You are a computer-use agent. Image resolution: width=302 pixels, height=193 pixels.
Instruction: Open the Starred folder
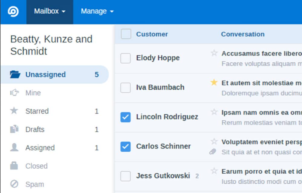[x=37, y=111]
